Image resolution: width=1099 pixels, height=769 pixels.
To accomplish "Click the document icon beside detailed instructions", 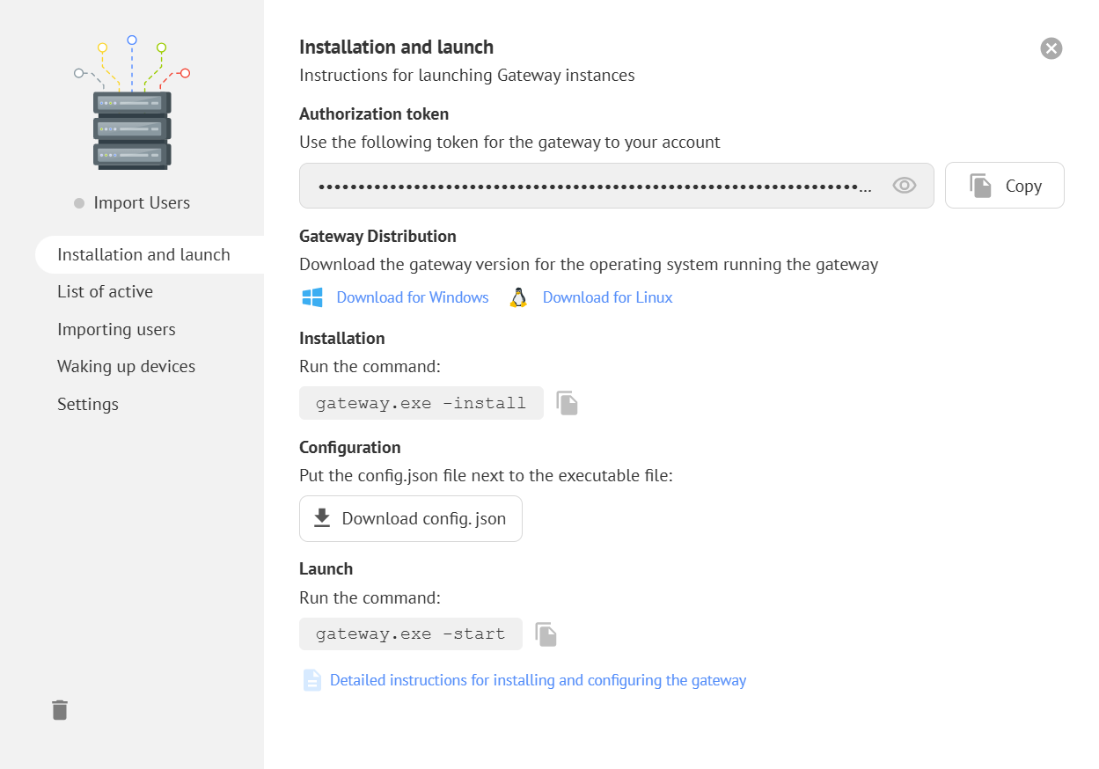I will pyautogui.click(x=312, y=680).
